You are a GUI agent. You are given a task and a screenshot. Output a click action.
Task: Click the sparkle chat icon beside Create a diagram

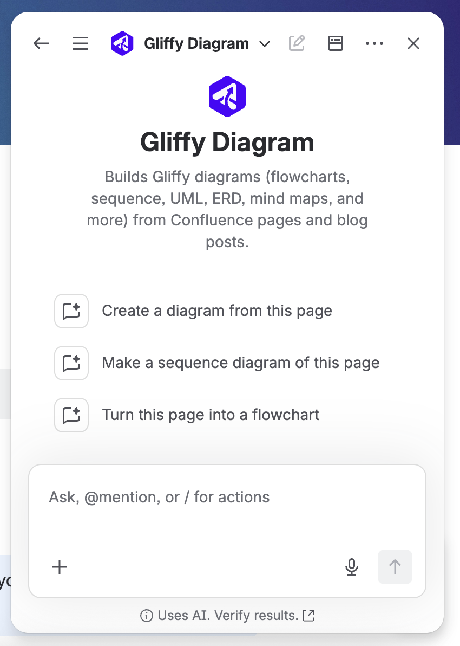71,311
